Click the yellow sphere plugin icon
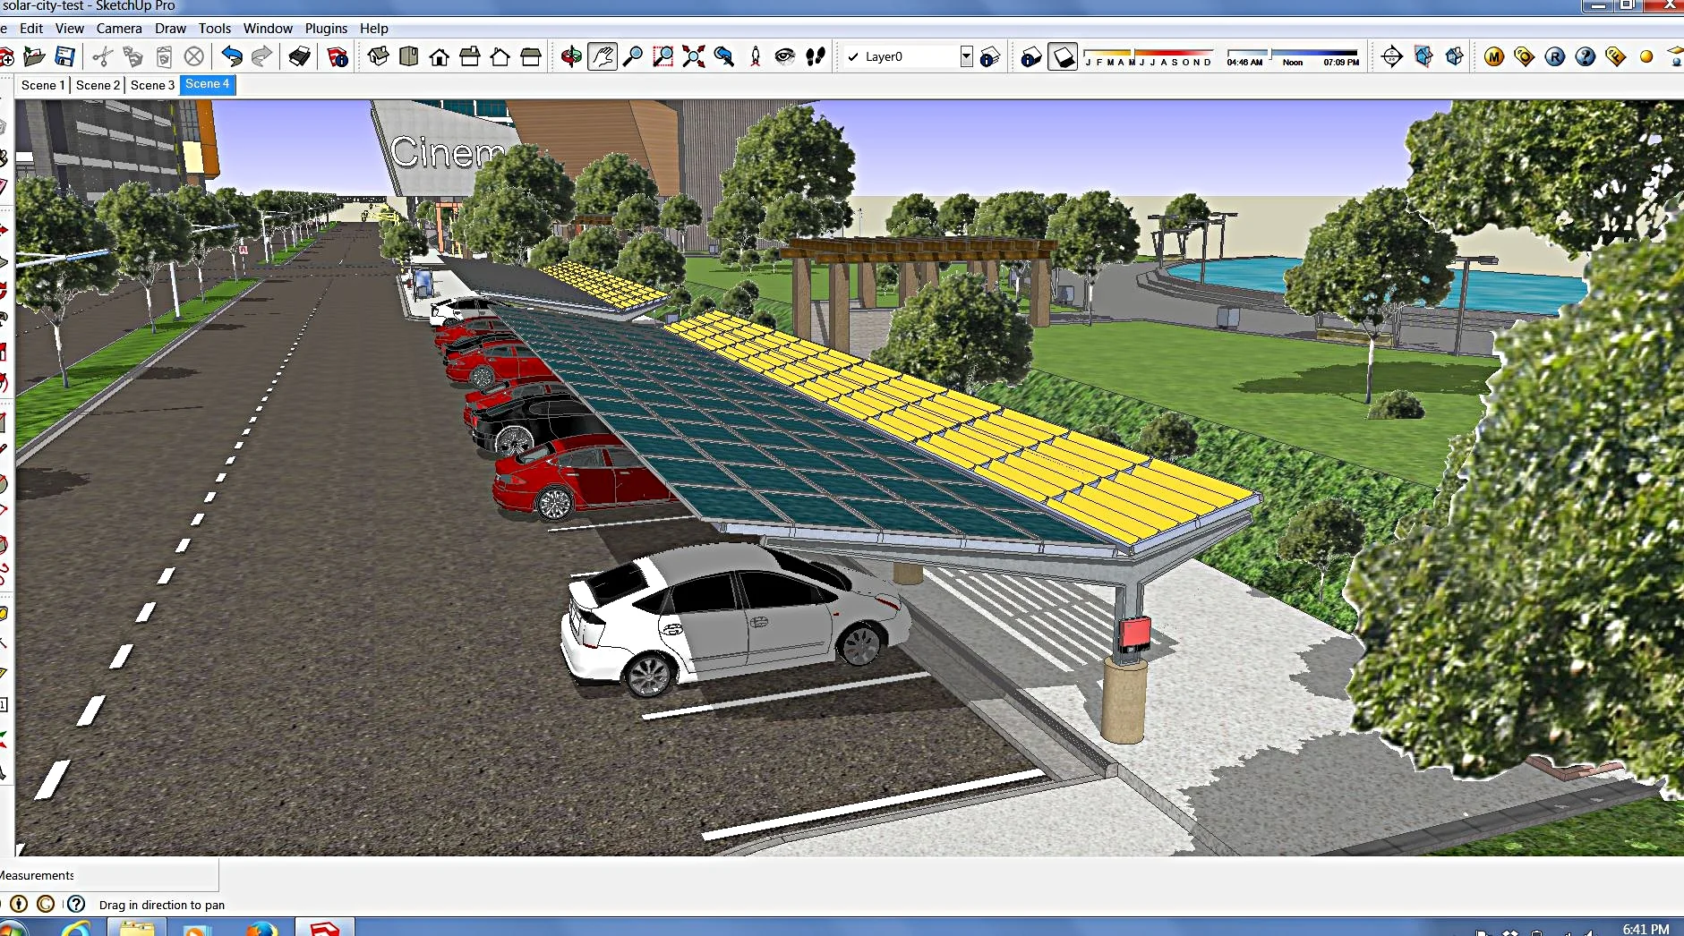 point(1646,56)
